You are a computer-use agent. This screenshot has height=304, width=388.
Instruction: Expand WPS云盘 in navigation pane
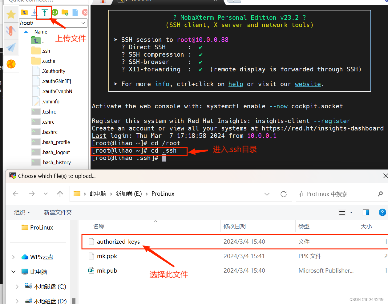14,257
